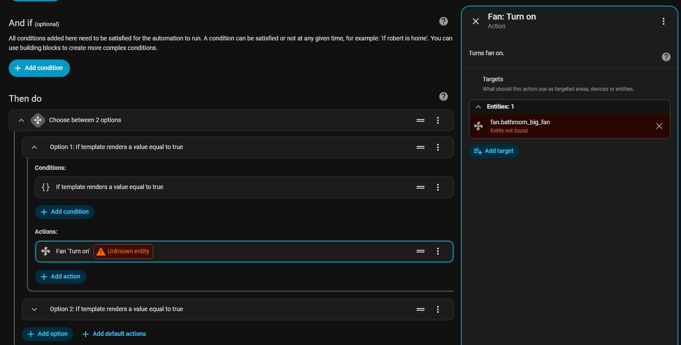Viewport: 681px width, 345px height.
Task: Open overflow menu for the template condition
Action: coord(437,187)
